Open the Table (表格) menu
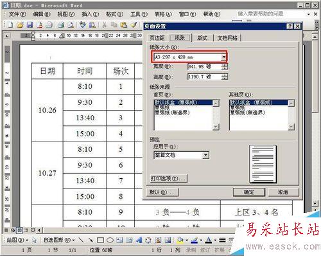Viewport: 321px width, 256px height. click(x=163, y=14)
